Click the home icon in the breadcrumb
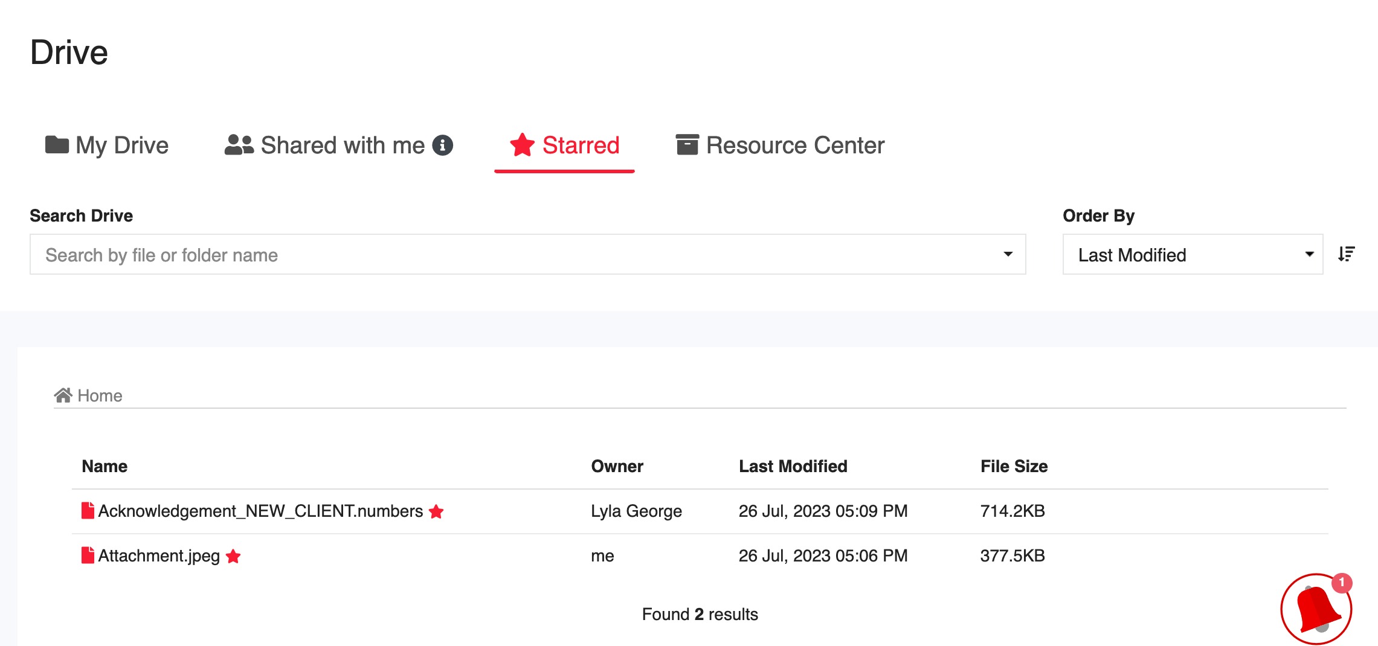This screenshot has height=646, width=1378. point(63,395)
